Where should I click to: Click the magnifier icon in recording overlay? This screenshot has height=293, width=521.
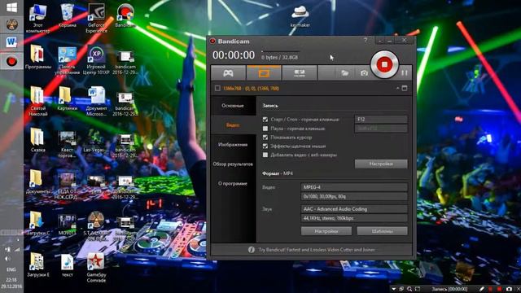pyautogui.click(x=409, y=289)
